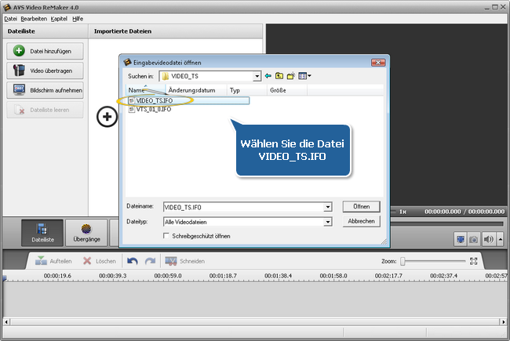
Task: Toggle the speaker mute icon
Action: coord(489,240)
